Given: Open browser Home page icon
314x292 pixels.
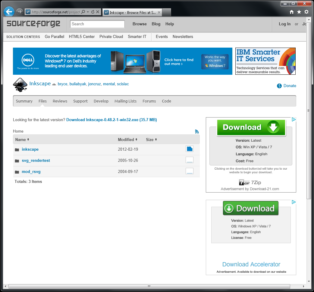Looking at the screenshot, I should 292,12.
